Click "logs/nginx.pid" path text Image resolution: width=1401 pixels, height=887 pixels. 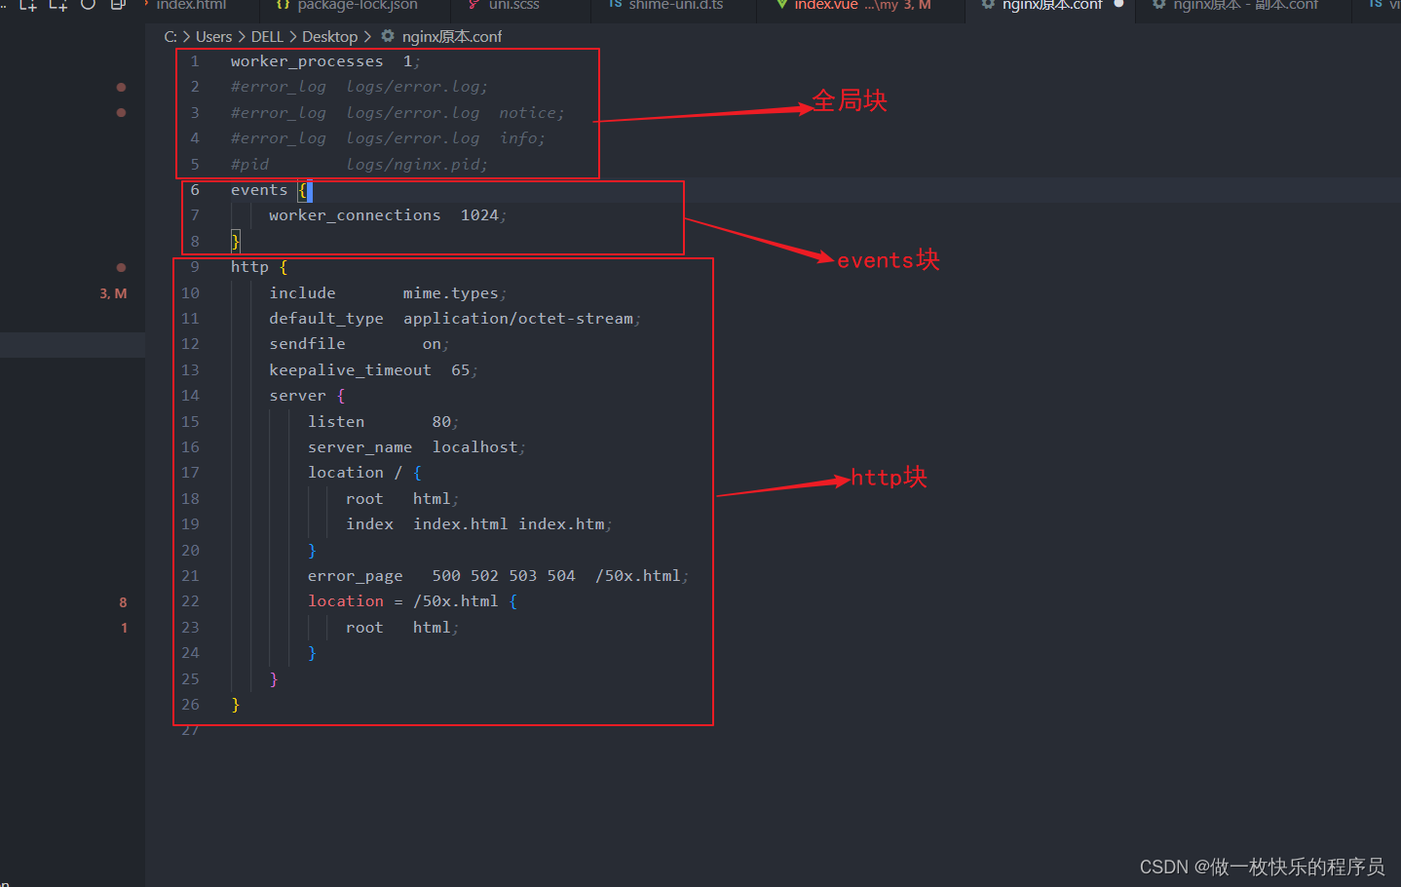click(414, 165)
